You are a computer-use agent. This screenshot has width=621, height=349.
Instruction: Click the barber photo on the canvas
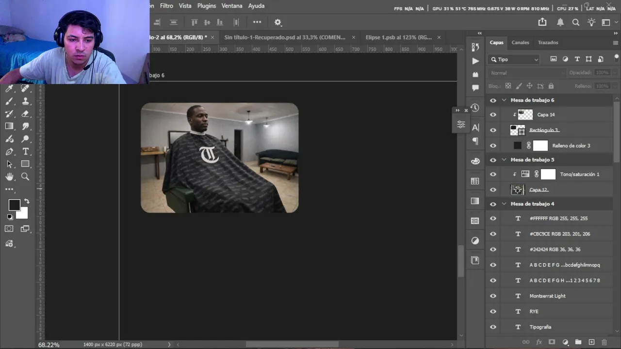click(x=220, y=158)
